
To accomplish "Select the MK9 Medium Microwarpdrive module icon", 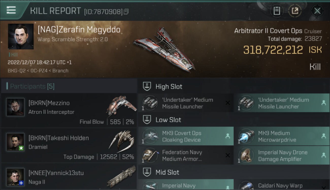I will (246, 137).
